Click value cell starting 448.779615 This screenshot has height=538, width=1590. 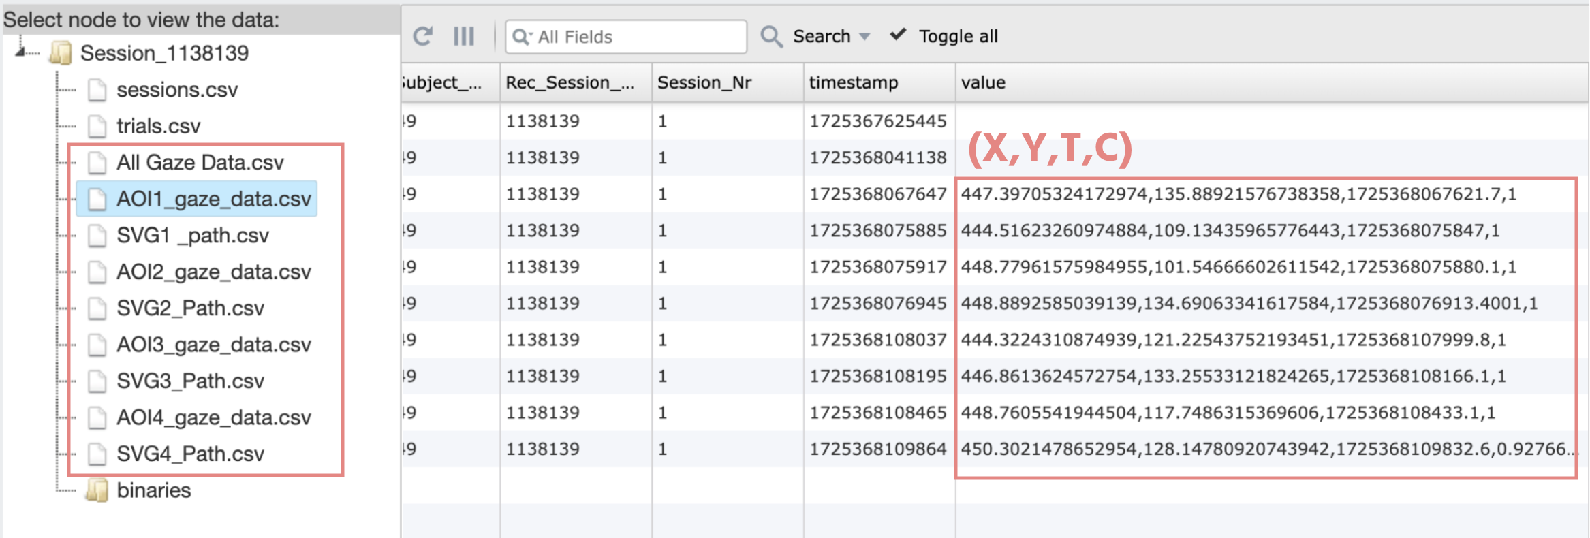coord(1272,267)
